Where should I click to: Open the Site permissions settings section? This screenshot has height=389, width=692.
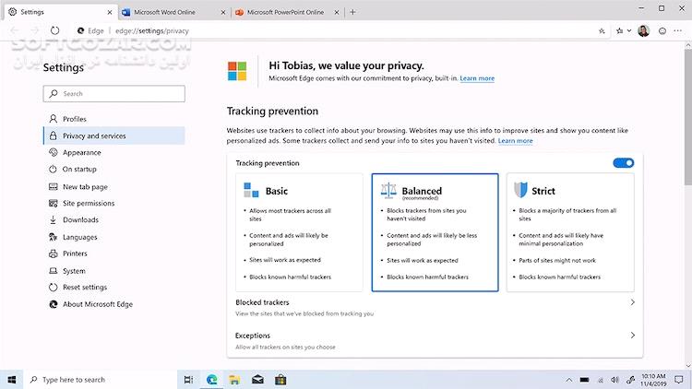(113, 203)
